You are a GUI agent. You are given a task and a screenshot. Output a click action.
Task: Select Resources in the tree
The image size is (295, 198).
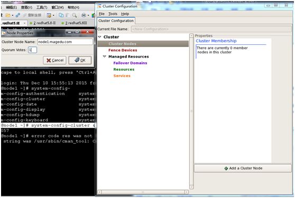(x=124, y=69)
